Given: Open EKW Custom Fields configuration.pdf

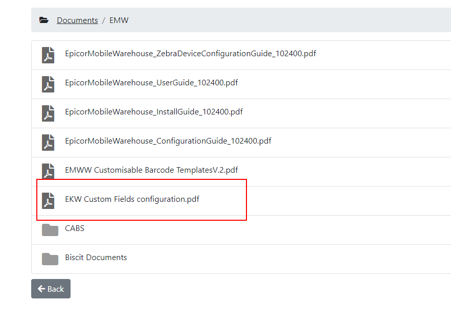Looking at the screenshot, I should (132, 199).
